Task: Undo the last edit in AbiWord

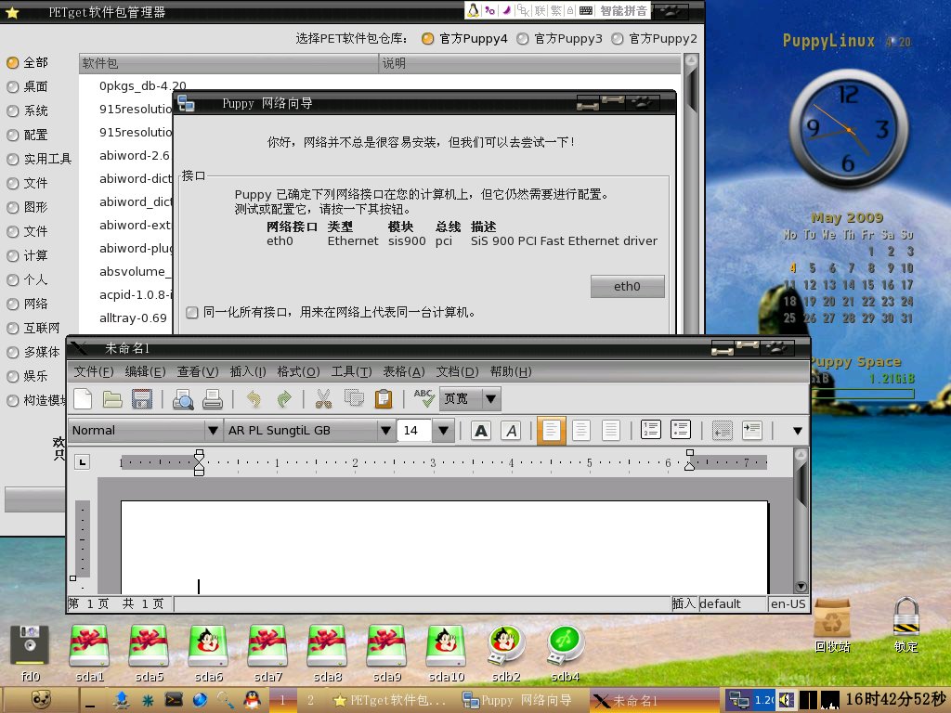Action: pyautogui.click(x=254, y=399)
